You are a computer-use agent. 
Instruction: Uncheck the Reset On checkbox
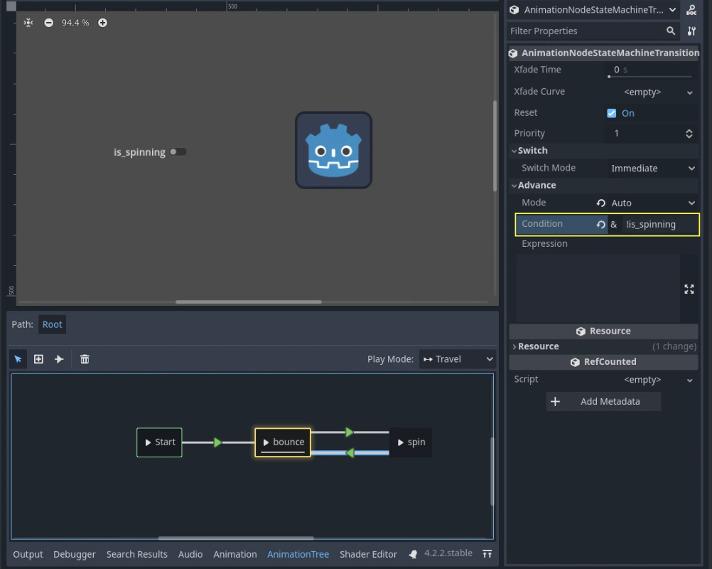pos(611,113)
